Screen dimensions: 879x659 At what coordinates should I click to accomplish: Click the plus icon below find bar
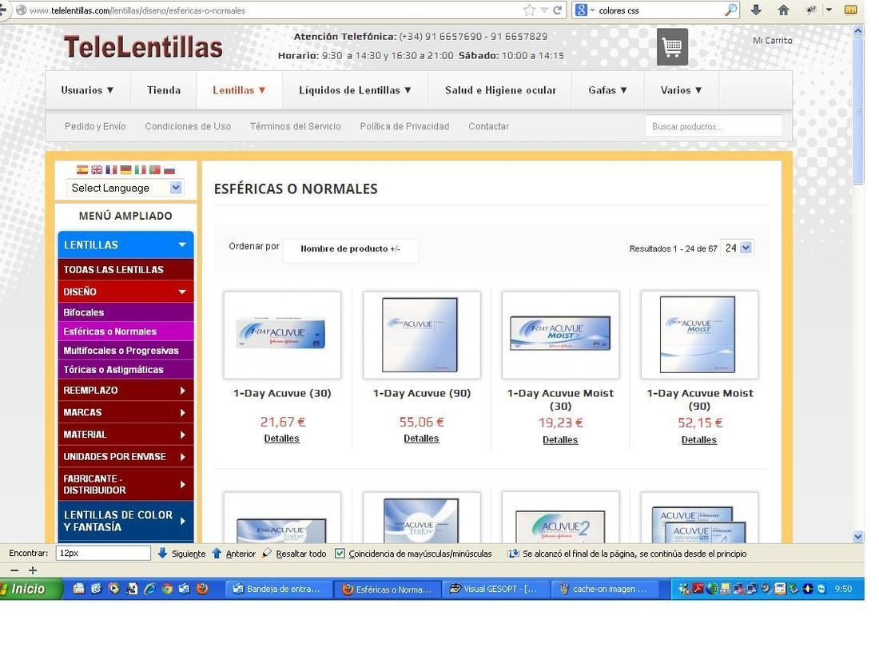[x=33, y=570]
